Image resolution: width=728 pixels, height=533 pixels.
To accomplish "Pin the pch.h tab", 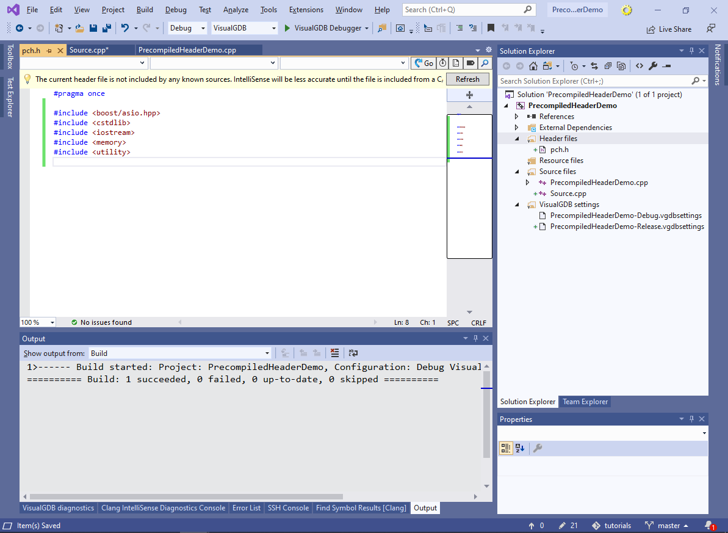I will (x=49, y=51).
